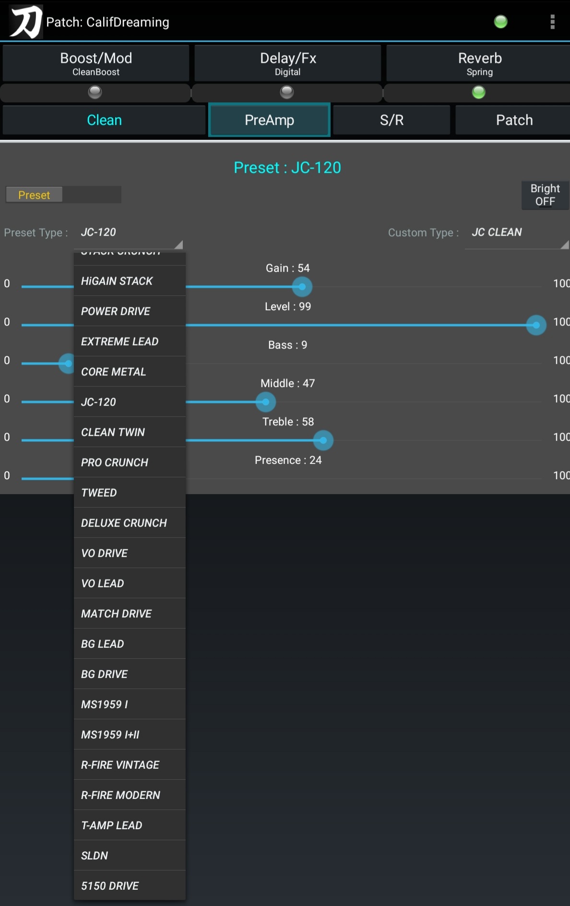Pick MATCH DRIVE from the list

click(130, 614)
